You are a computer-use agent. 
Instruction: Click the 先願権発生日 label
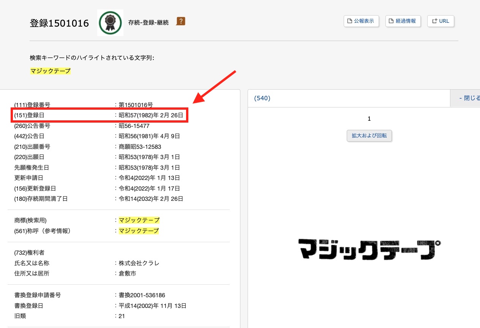tap(32, 167)
